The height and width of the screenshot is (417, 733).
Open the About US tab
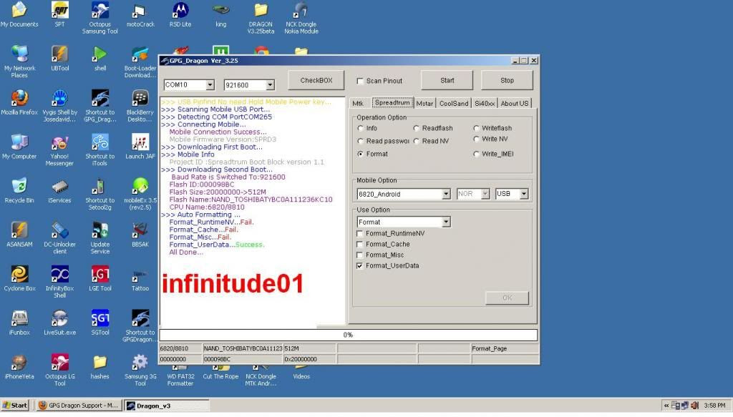514,104
